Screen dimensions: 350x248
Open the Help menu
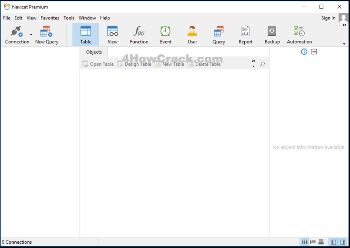(x=105, y=18)
